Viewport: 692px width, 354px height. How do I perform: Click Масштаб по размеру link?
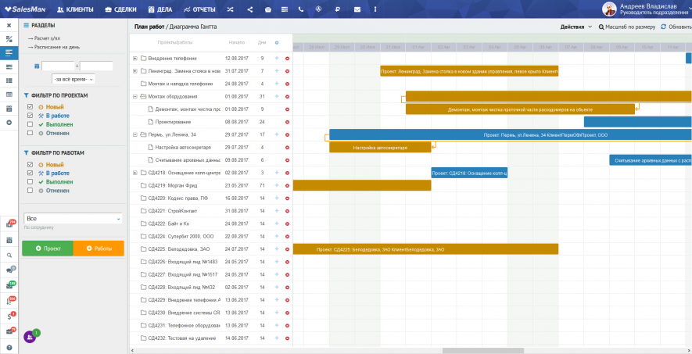tap(627, 27)
